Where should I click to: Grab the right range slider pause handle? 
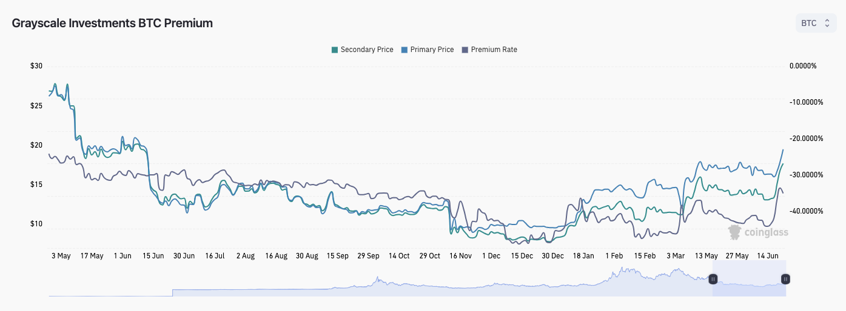point(785,279)
